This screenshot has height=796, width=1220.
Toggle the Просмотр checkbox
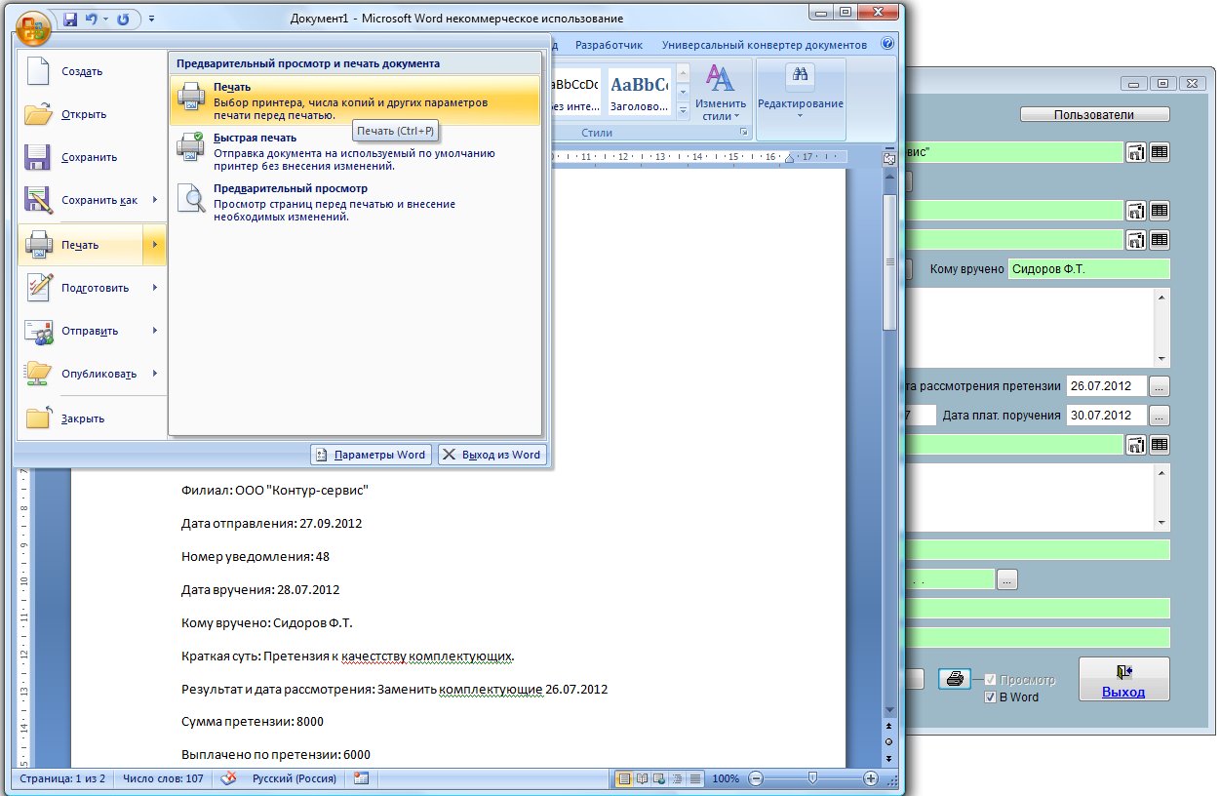[991, 680]
